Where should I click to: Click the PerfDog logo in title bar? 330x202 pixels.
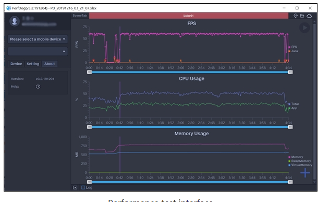[9, 8]
